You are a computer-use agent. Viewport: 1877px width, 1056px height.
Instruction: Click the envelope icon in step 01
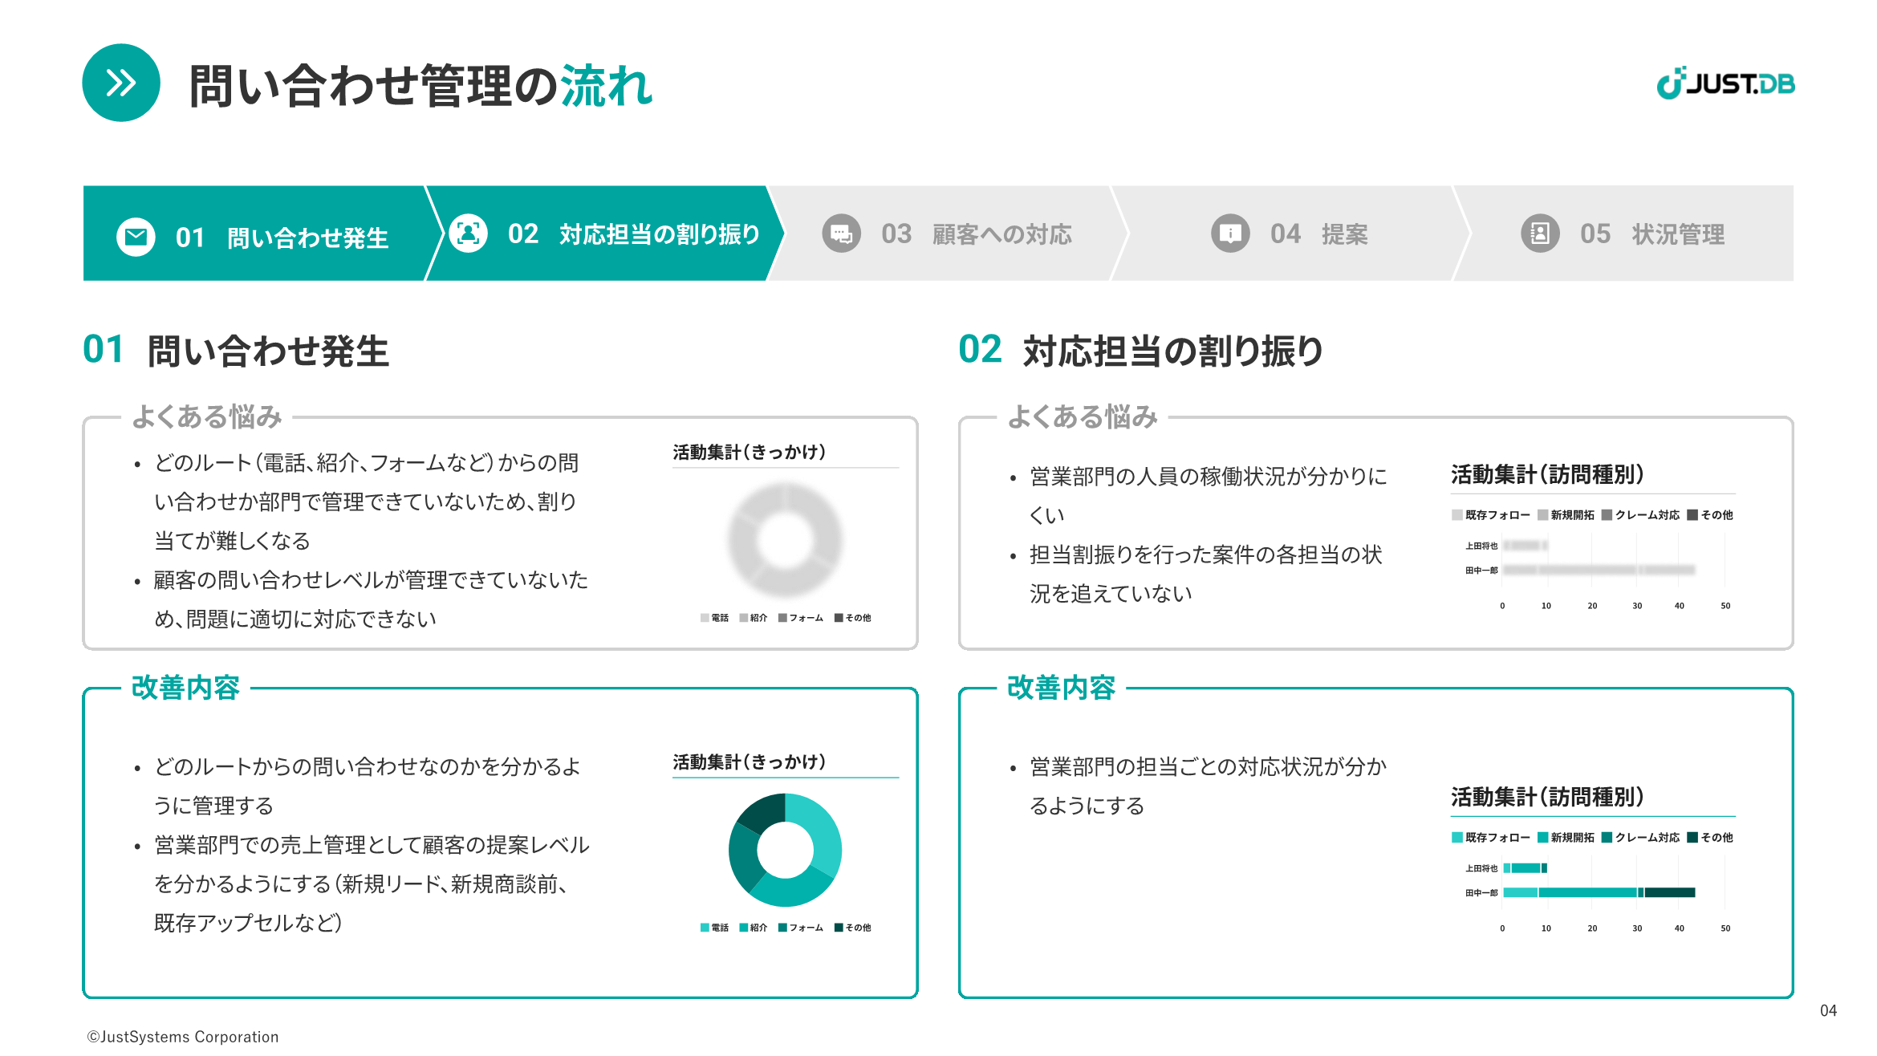tap(136, 237)
